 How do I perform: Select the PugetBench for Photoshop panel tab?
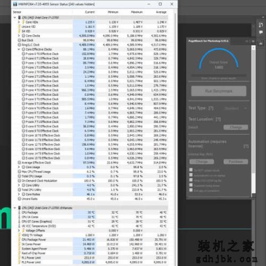[209, 41]
